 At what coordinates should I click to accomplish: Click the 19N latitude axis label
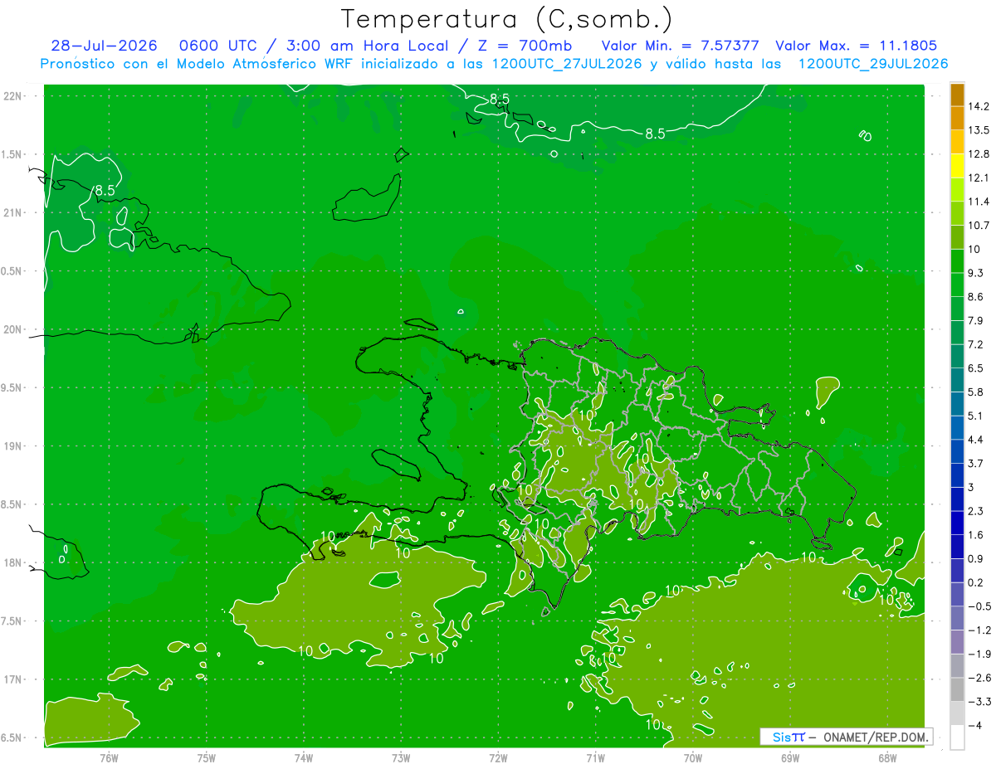click(x=12, y=446)
